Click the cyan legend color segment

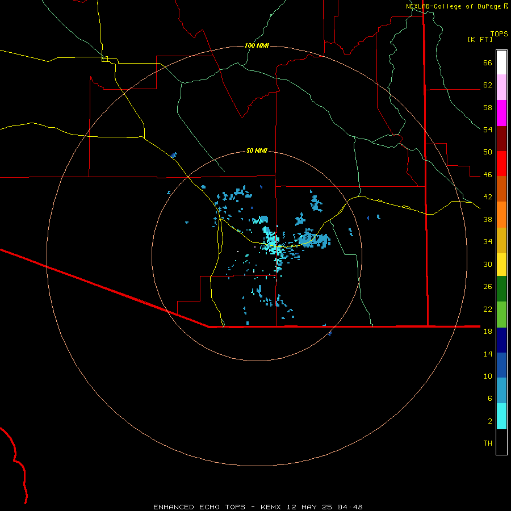click(x=501, y=416)
